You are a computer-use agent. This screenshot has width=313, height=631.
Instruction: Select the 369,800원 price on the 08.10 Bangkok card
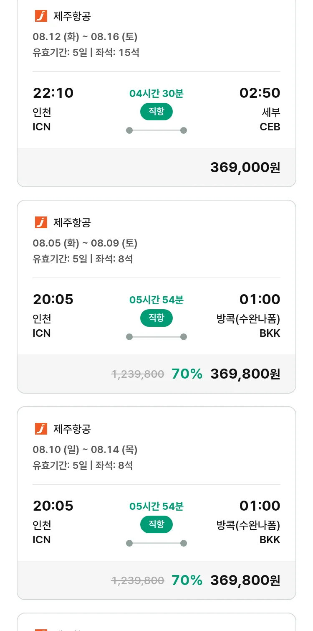(245, 580)
